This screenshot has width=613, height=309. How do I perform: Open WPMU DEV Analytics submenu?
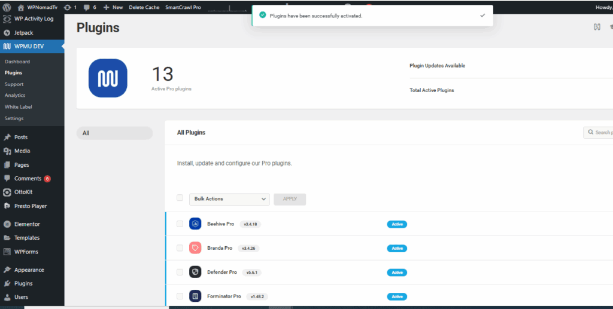[x=15, y=95]
